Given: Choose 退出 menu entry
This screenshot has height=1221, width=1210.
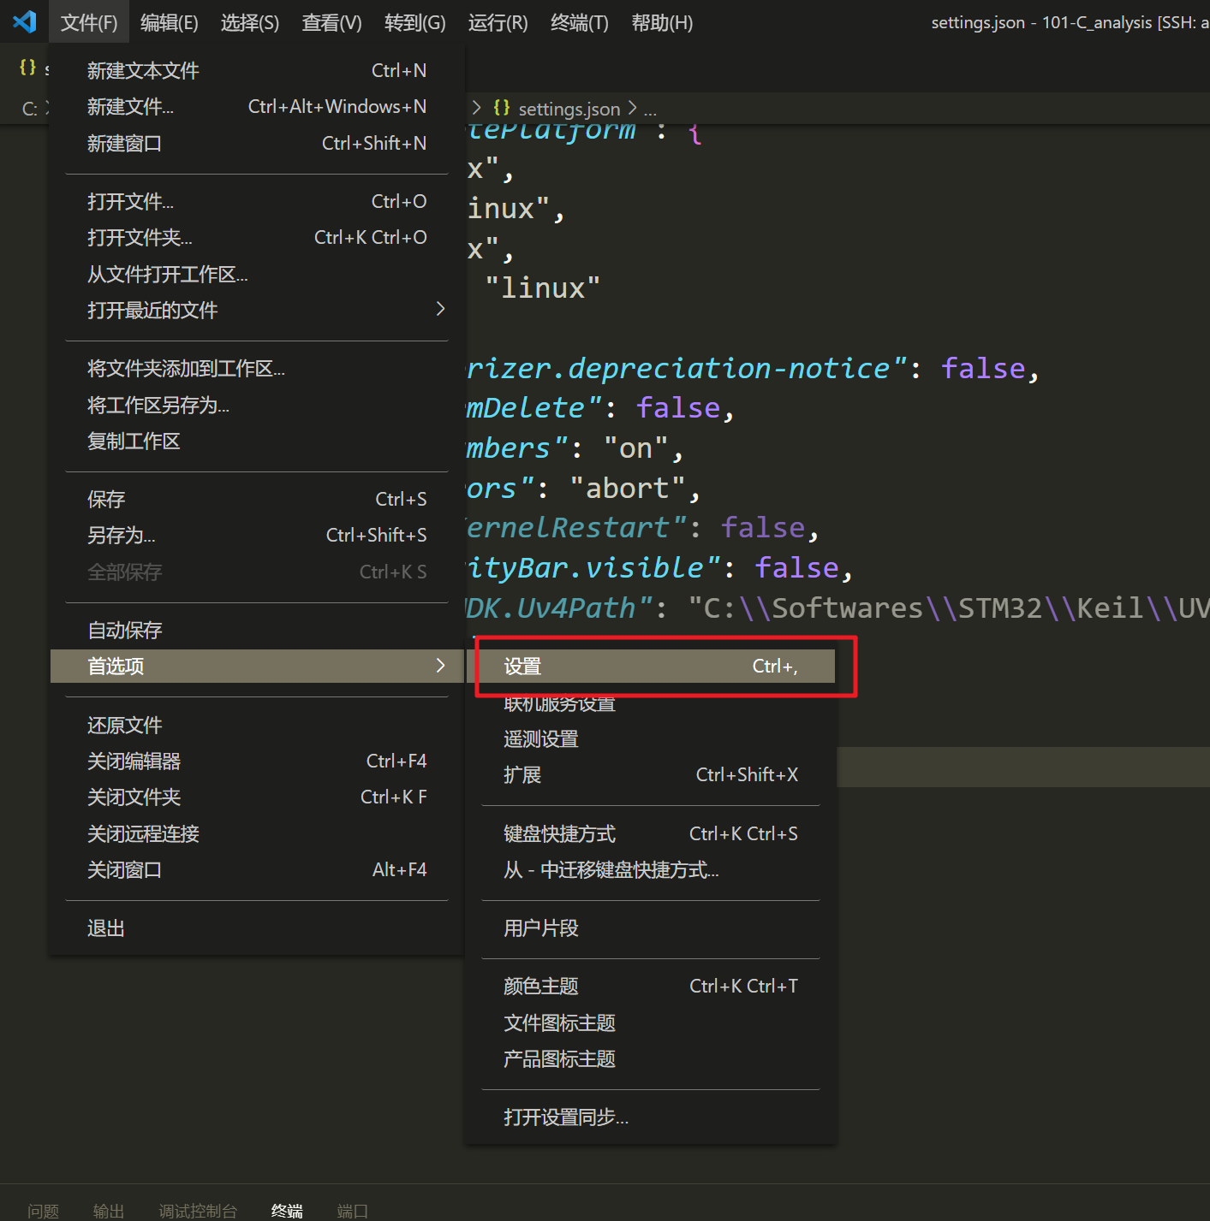Looking at the screenshot, I should click(x=257, y=928).
